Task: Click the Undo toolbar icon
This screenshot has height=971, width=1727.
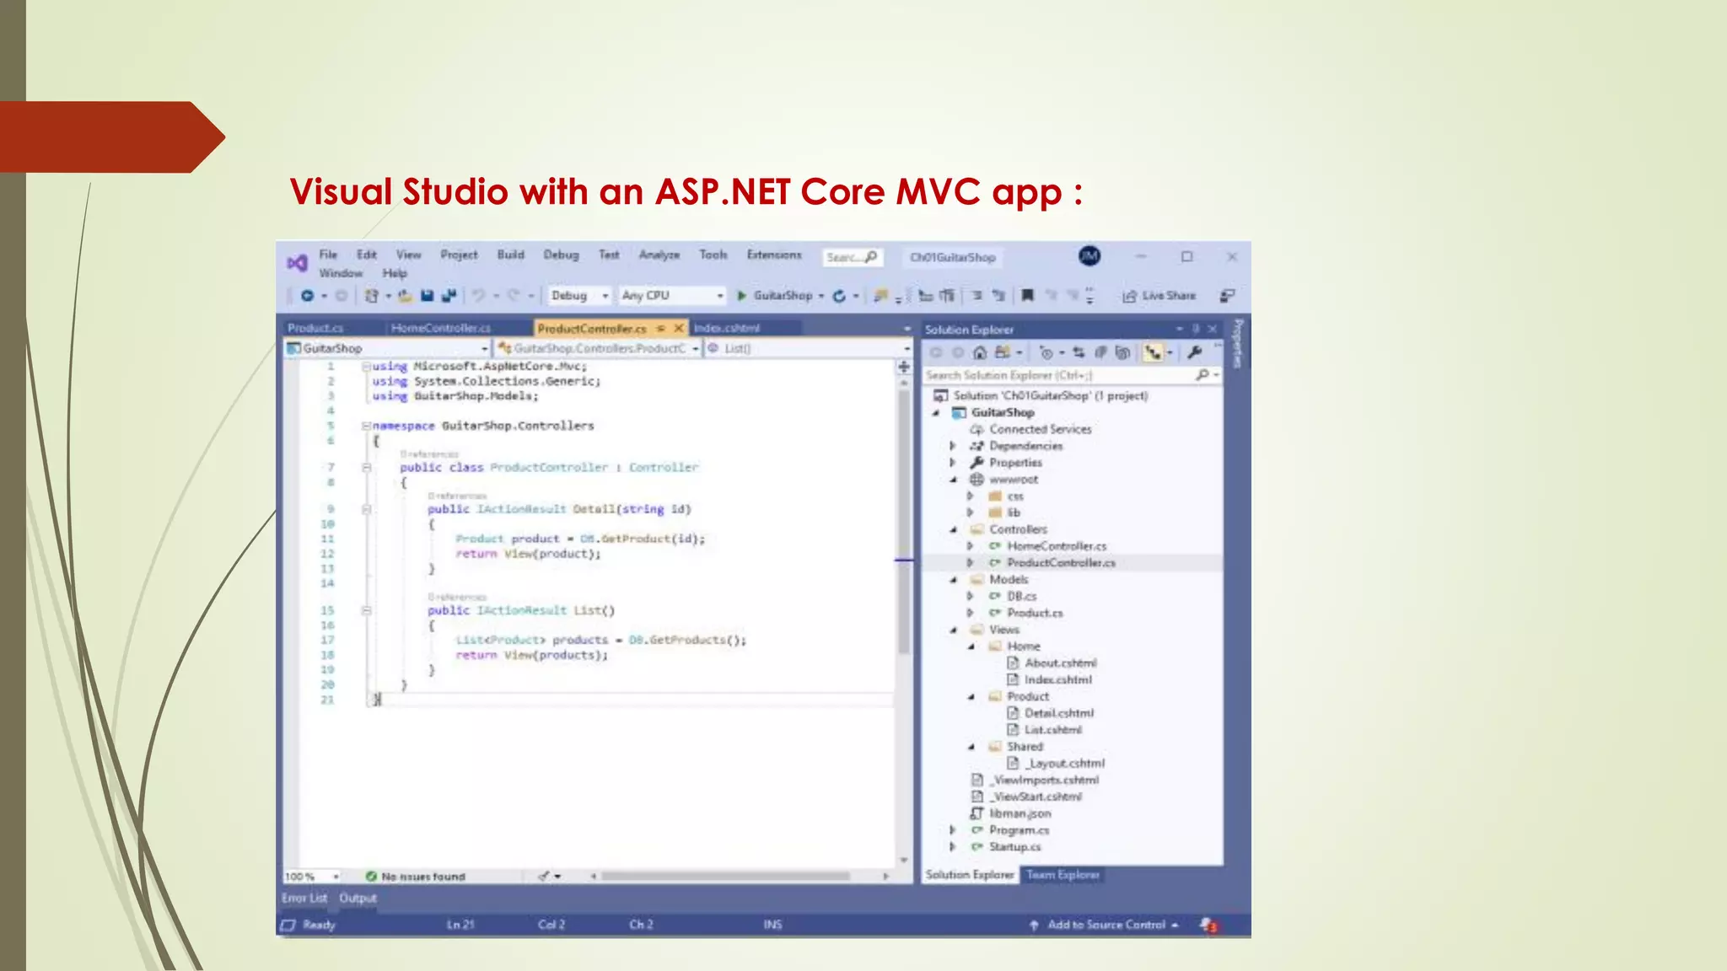Action: [478, 296]
